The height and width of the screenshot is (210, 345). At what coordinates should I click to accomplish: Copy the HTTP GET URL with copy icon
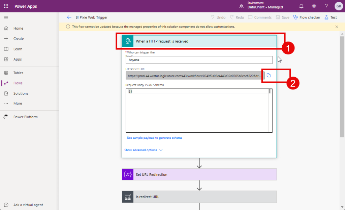(269, 75)
